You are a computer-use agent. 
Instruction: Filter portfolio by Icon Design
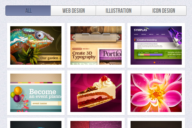[164, 11]
